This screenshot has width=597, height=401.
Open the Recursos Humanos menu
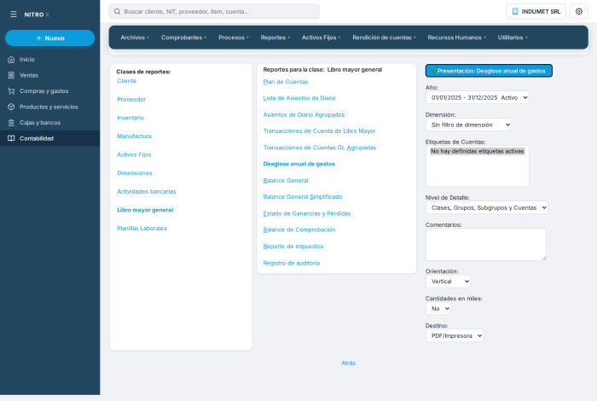pos(456,38)
